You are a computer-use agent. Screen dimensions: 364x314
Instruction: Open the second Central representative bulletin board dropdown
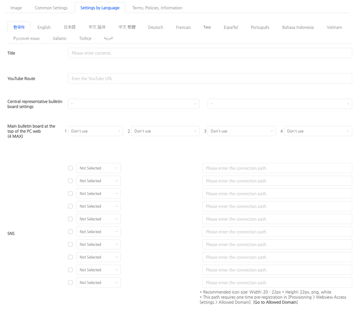tap(279, 104)
